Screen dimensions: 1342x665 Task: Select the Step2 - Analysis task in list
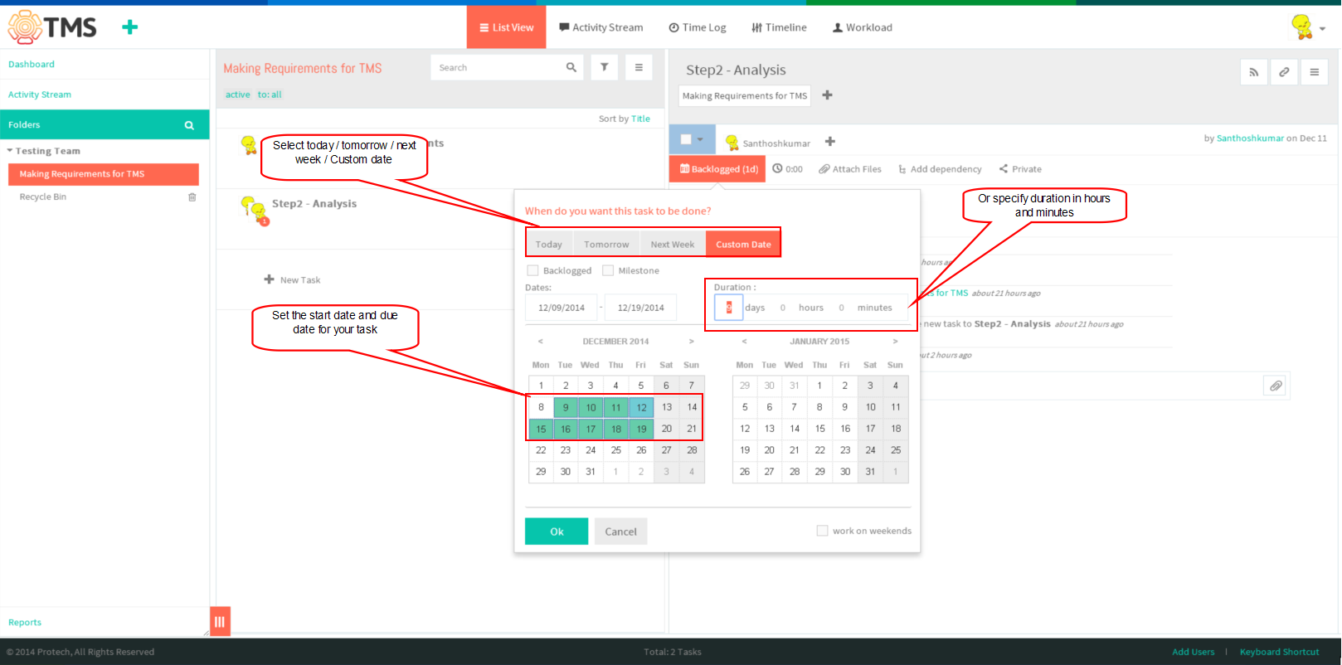click(x=314, y=204)
